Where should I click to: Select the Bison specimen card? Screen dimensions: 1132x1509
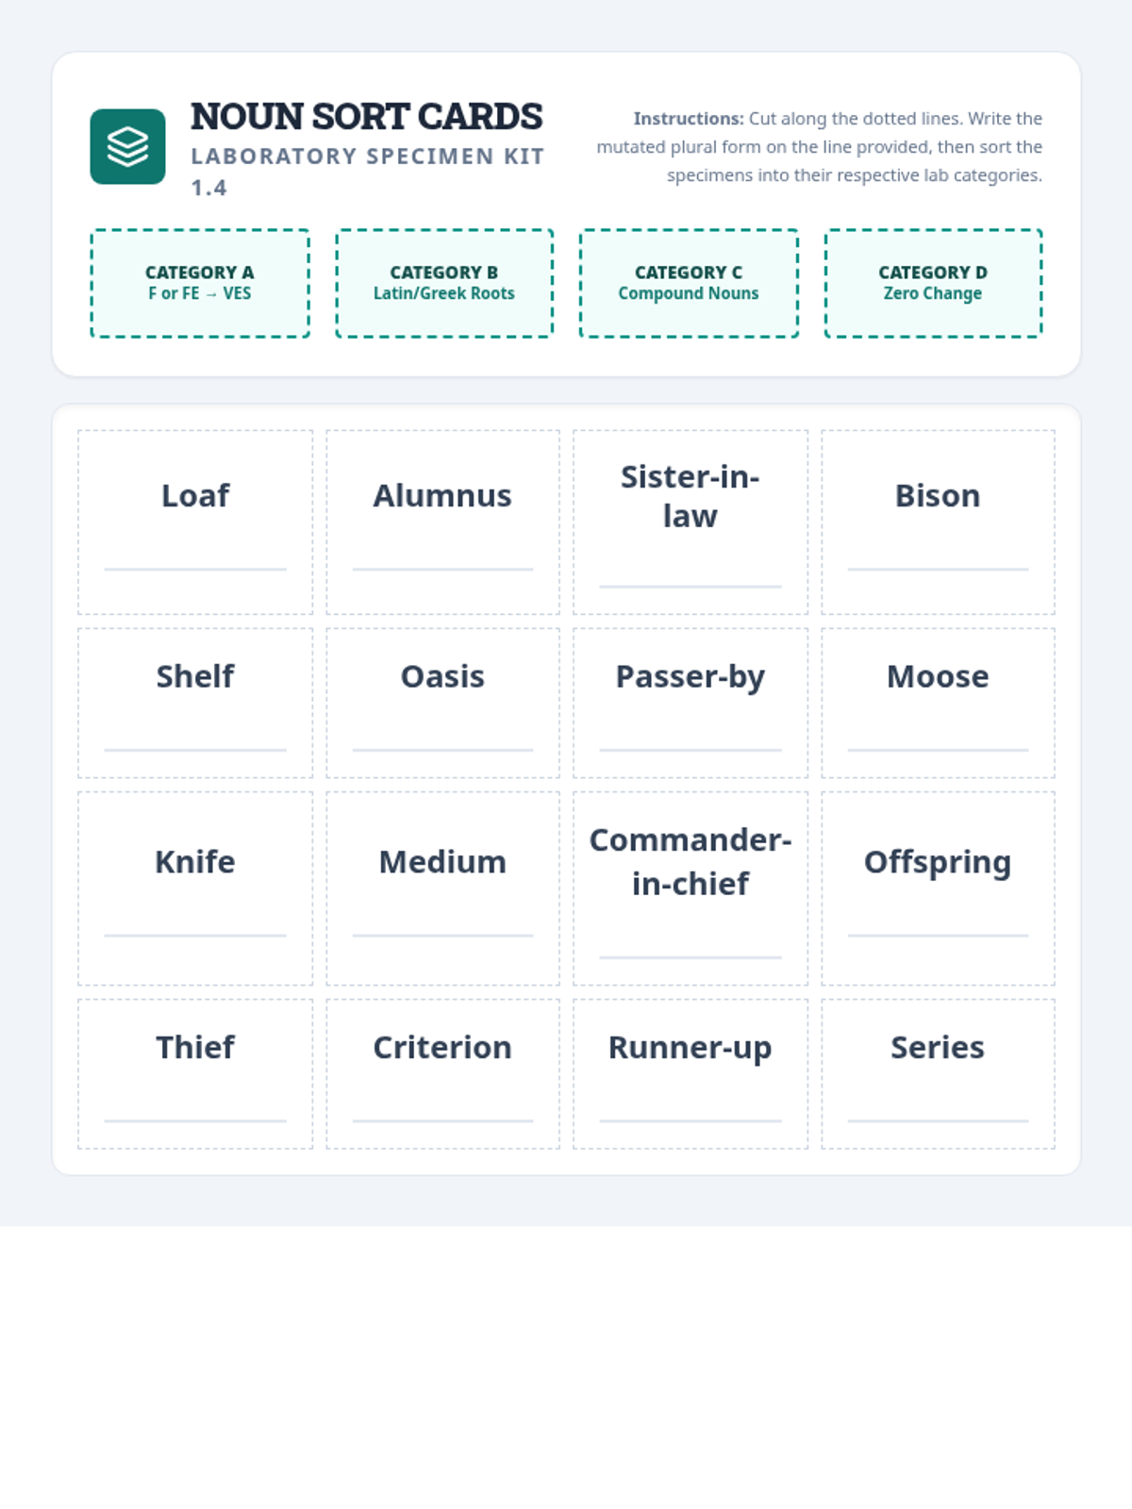click(938, 522)
